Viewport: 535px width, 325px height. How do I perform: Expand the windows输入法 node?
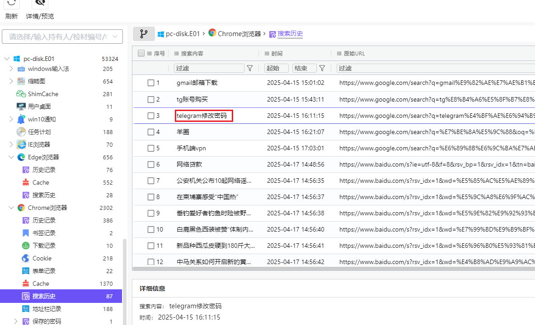tap(11, 69)
